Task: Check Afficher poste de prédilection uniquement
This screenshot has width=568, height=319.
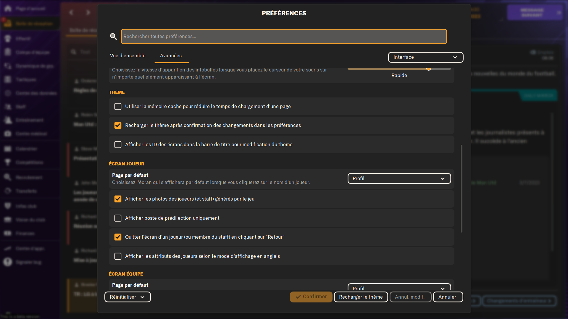Action: coord(118,218)
